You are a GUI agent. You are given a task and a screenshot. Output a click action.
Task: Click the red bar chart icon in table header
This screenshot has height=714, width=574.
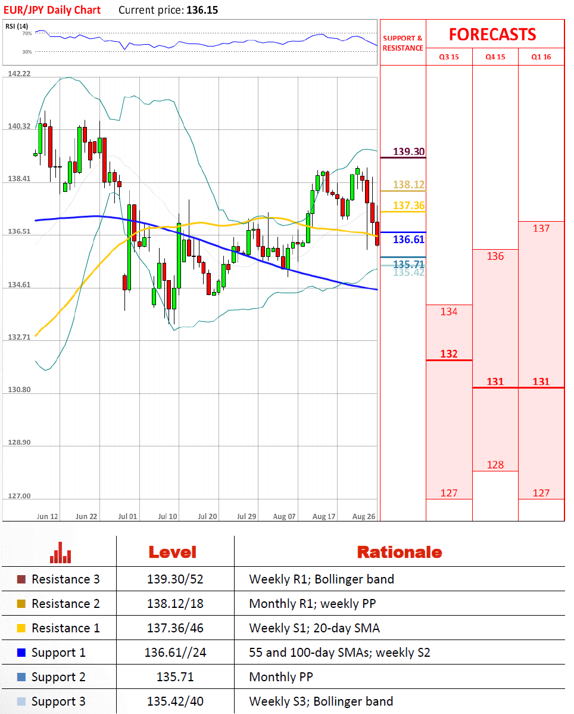(61, 553)
